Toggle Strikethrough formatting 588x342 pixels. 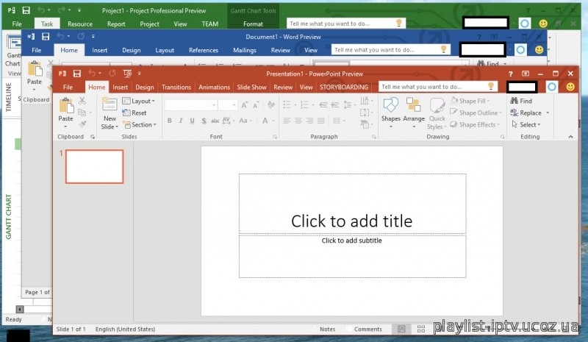pyautogui.click(x=215, y=121)
